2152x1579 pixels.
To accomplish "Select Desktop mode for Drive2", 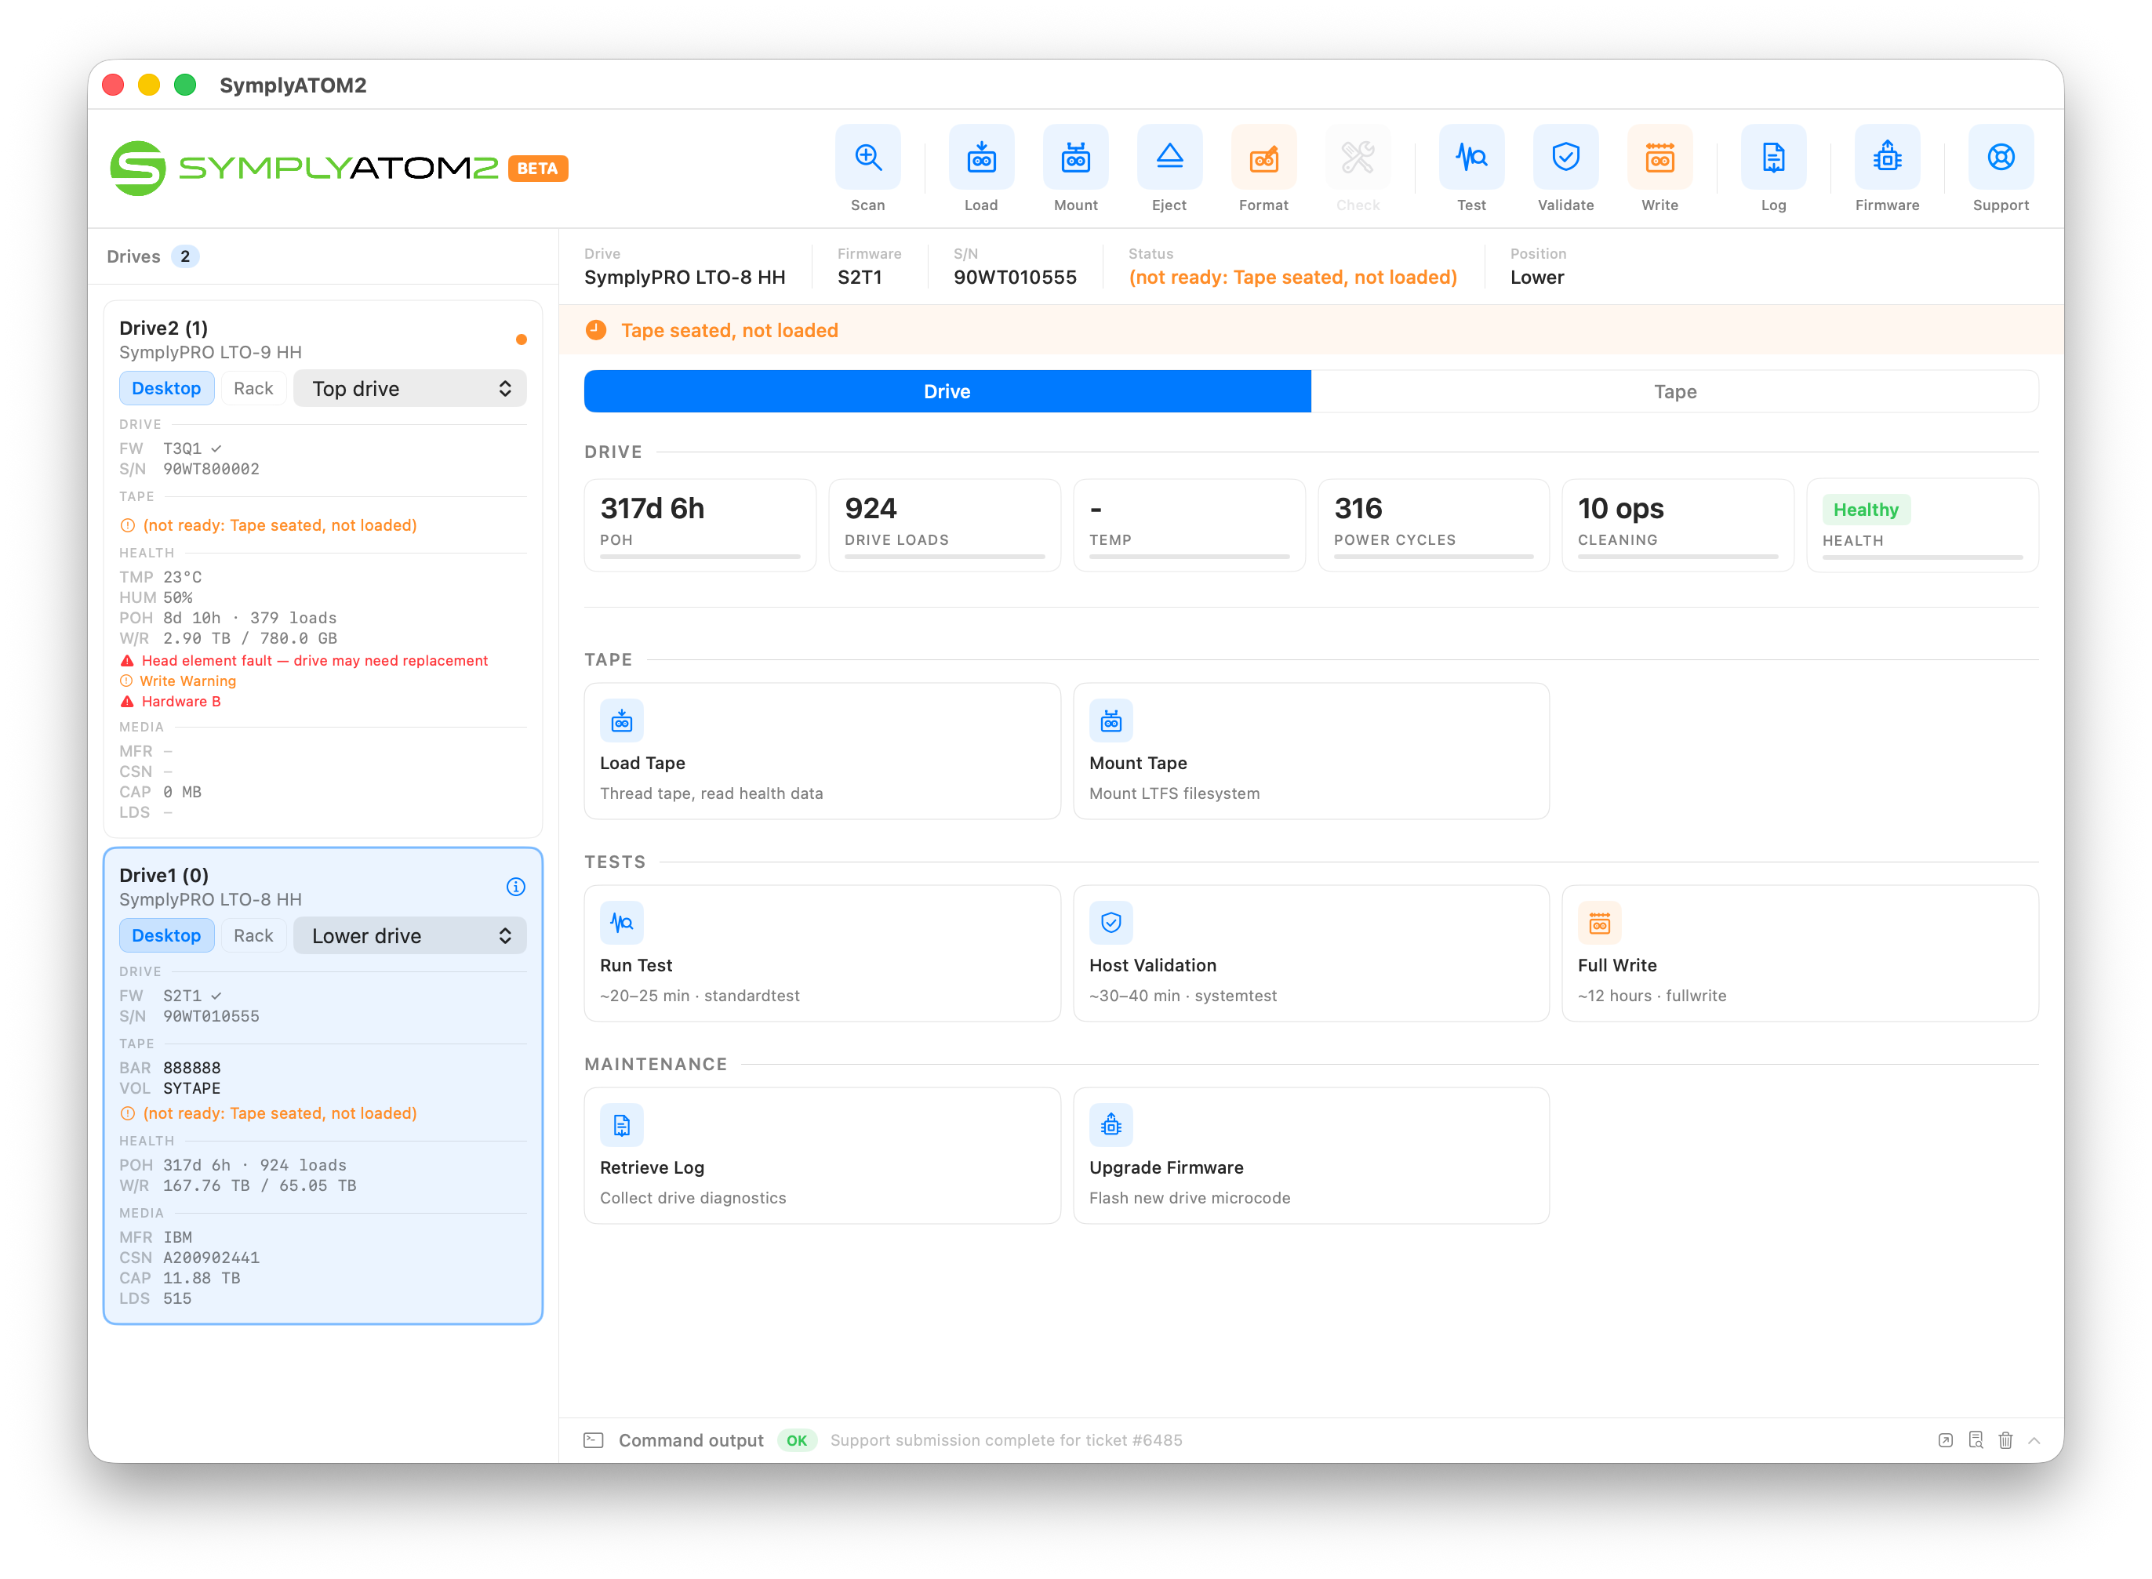I will [x=166, y=389].
